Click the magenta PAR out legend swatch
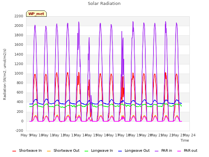 (x=179, y=151)
